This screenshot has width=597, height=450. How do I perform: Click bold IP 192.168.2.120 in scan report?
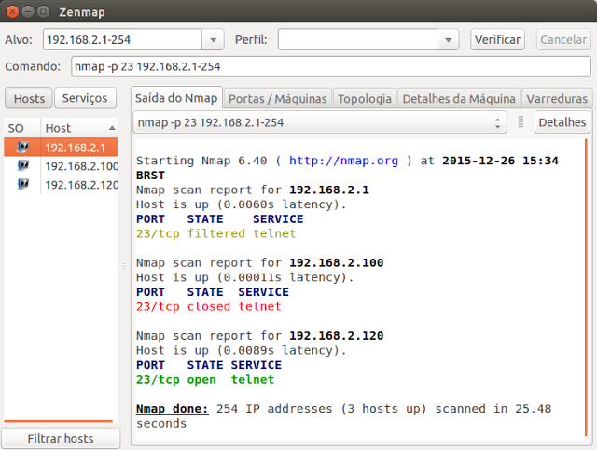coord(336,336)
